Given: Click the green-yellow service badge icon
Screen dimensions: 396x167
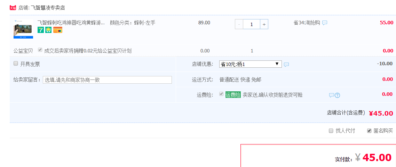Looking at the screenshot, I should pos(48,30).
